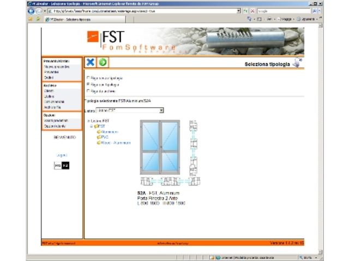Open Clienti under the Archivio menu

coord(49,91)
